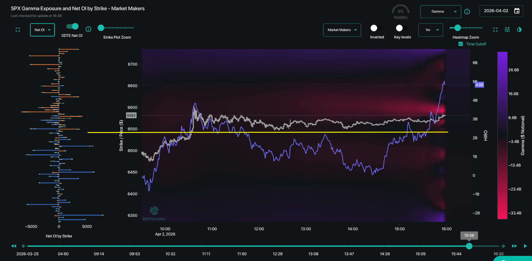Viewport: 532px width, 261px height.
Task: Click the 'Last checked for update at 16:46' text
Action: click(x=36, y=16)
